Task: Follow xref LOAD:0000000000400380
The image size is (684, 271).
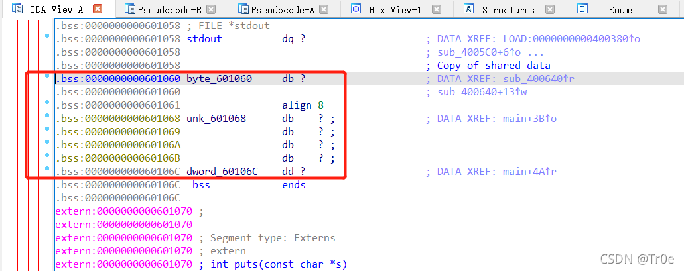Action: click(x=571, y=39)
